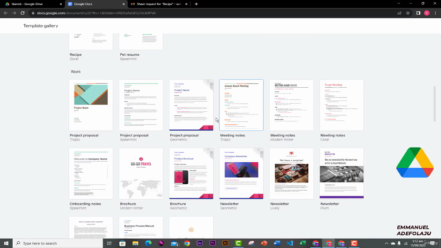Share this page via address bar icon
This screenshot has width=441, height=248.
pos(400,13)
